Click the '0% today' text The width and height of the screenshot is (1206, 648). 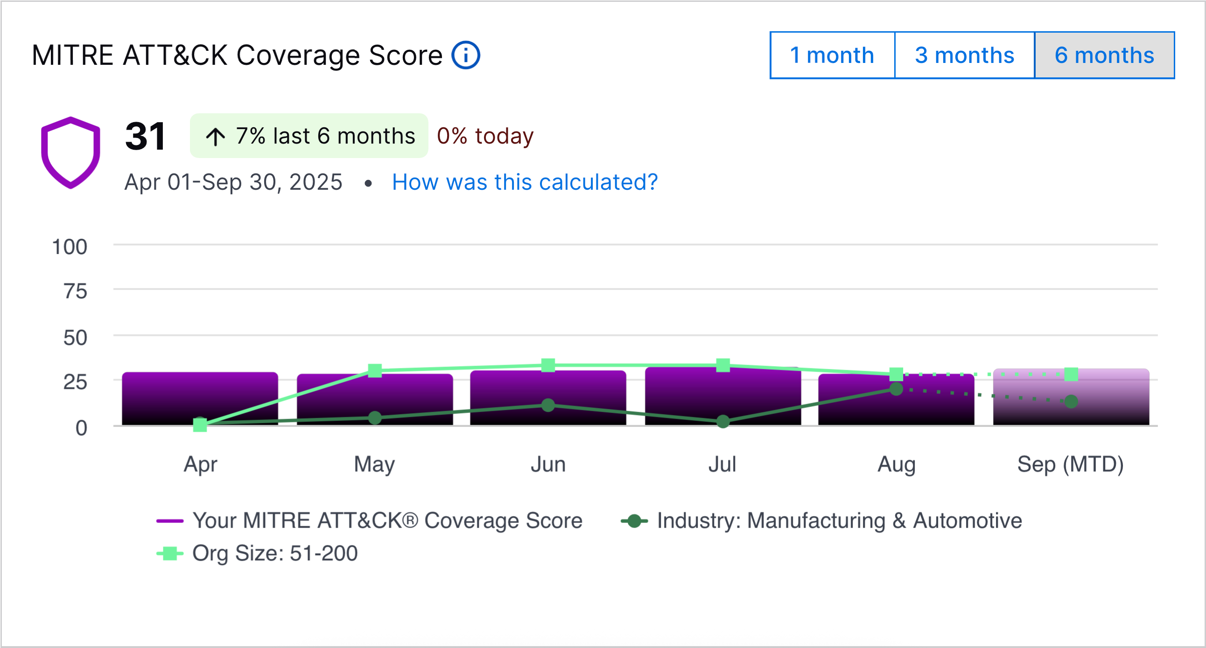[485, 136]
